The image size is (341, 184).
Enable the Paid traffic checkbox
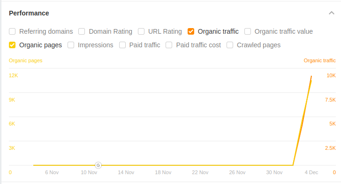coord(122,45)
